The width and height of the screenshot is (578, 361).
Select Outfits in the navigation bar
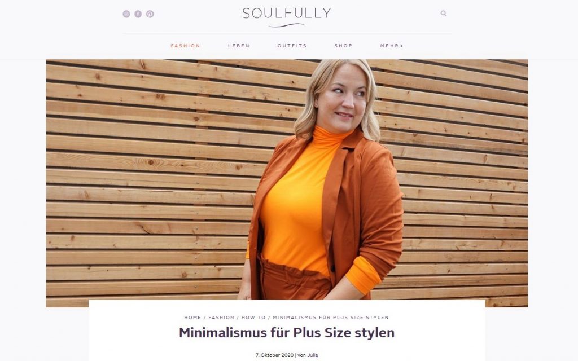pos(292,46)
